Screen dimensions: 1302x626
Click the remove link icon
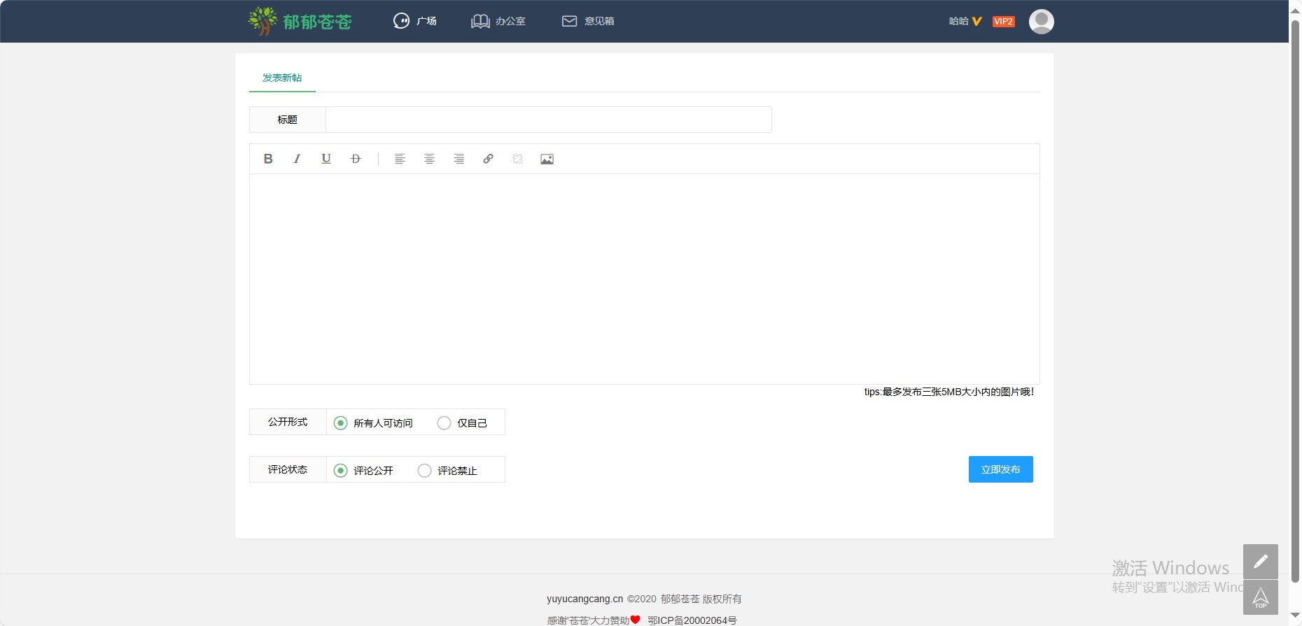517,159
